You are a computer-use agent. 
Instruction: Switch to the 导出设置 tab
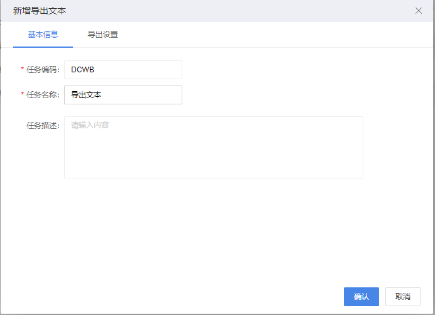pos(102,35)
